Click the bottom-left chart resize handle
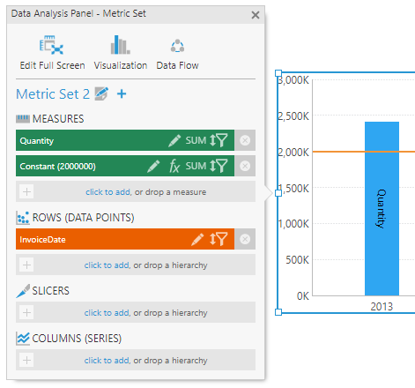The height and width of the screenshot is (388, 415). pyautogui.click(x=278, y=312)
